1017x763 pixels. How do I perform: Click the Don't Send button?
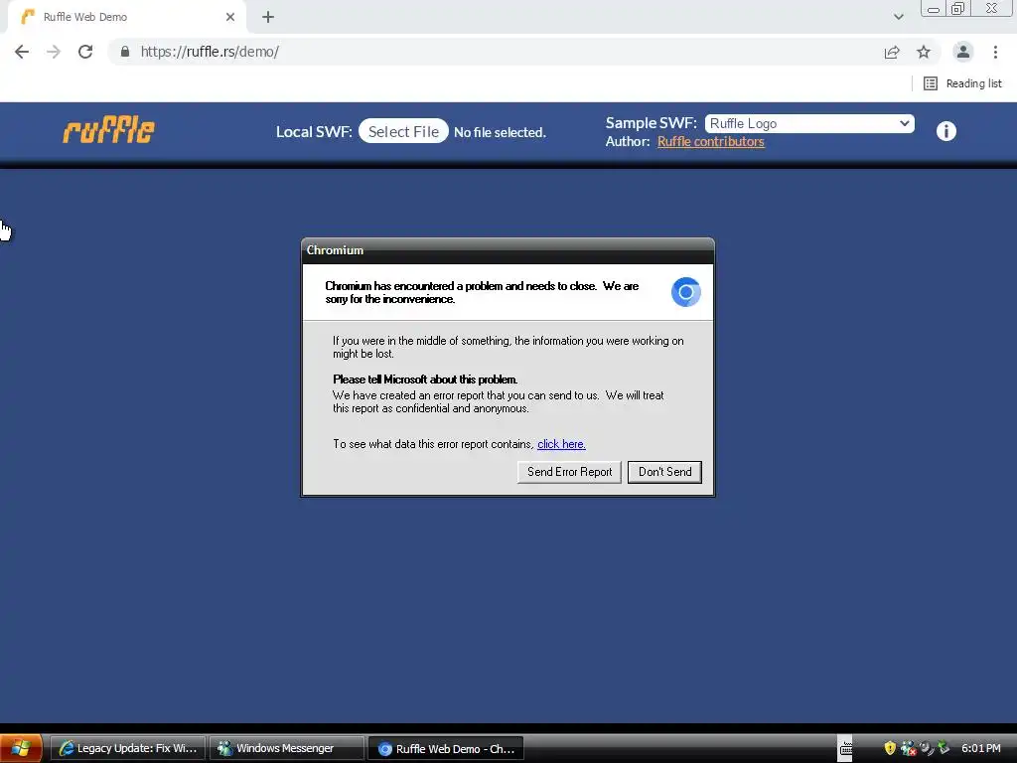pyautogui.click(x=664, y=472)
